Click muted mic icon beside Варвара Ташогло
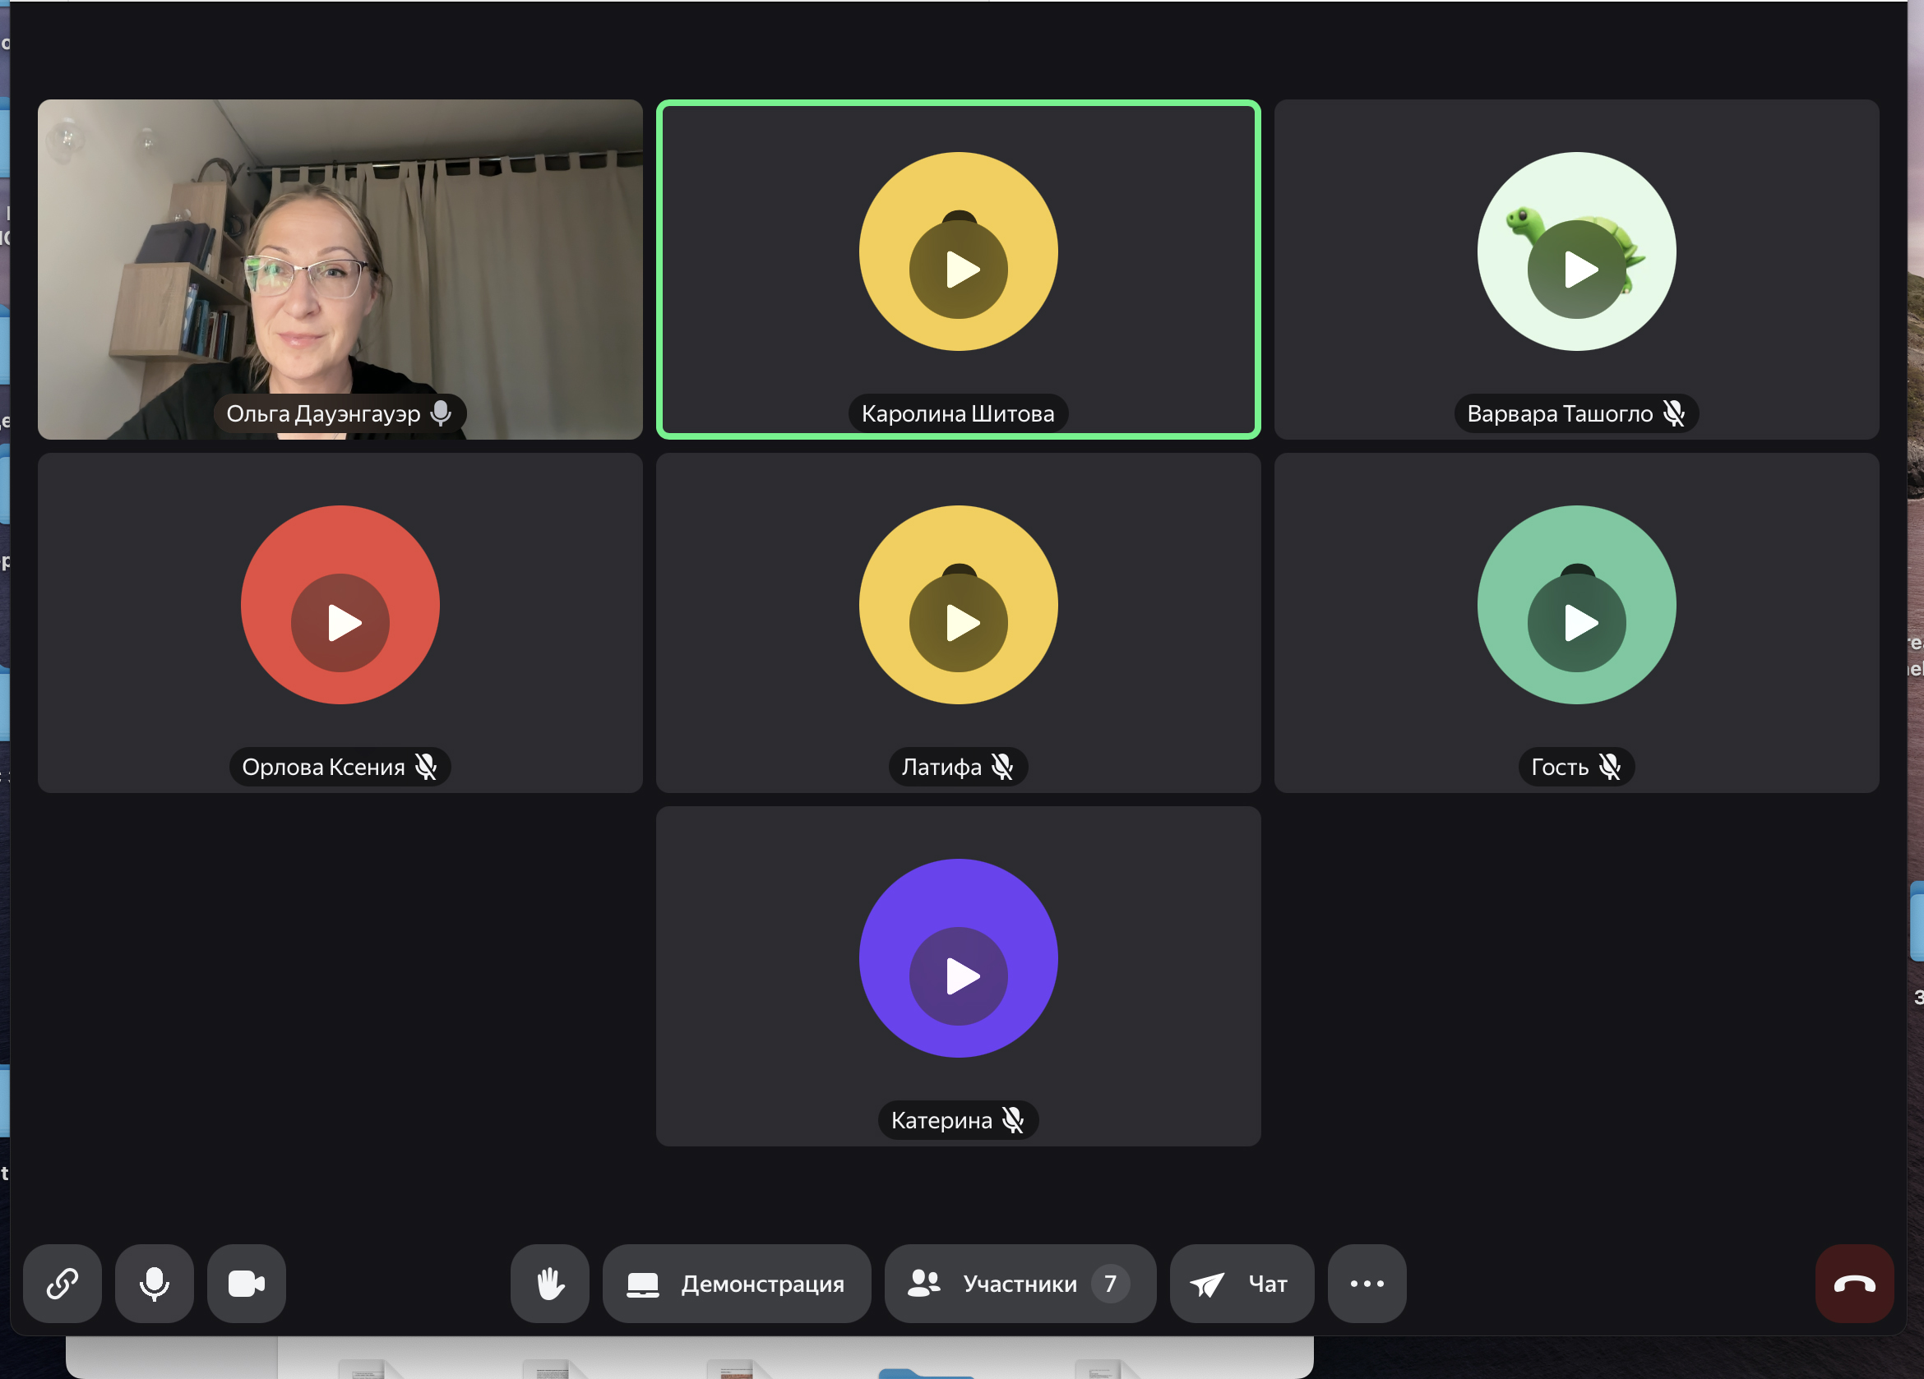1924x1379 pixels. (1674, 413)
